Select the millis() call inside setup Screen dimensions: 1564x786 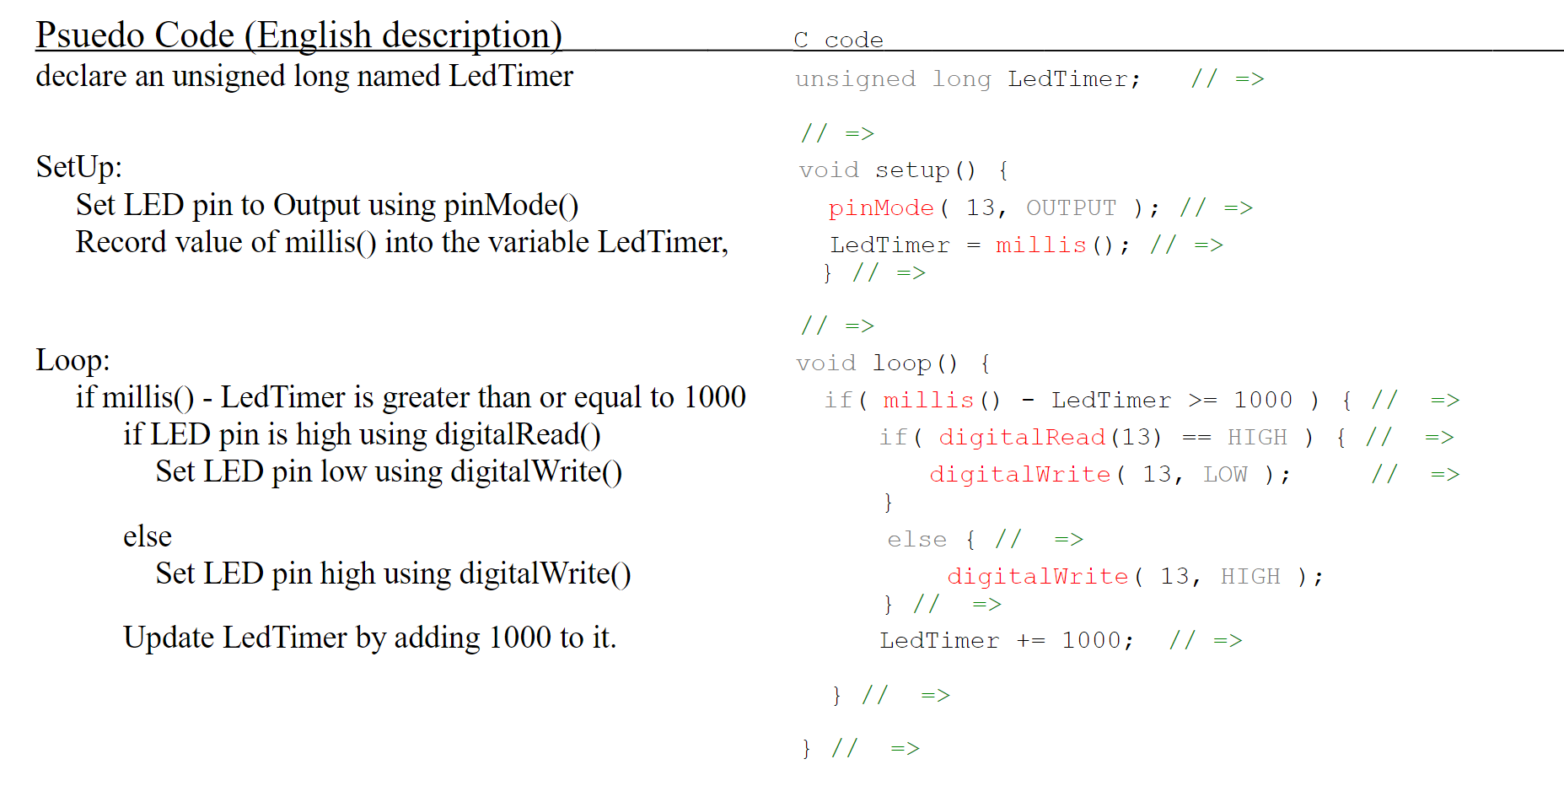click(1040, 245)
